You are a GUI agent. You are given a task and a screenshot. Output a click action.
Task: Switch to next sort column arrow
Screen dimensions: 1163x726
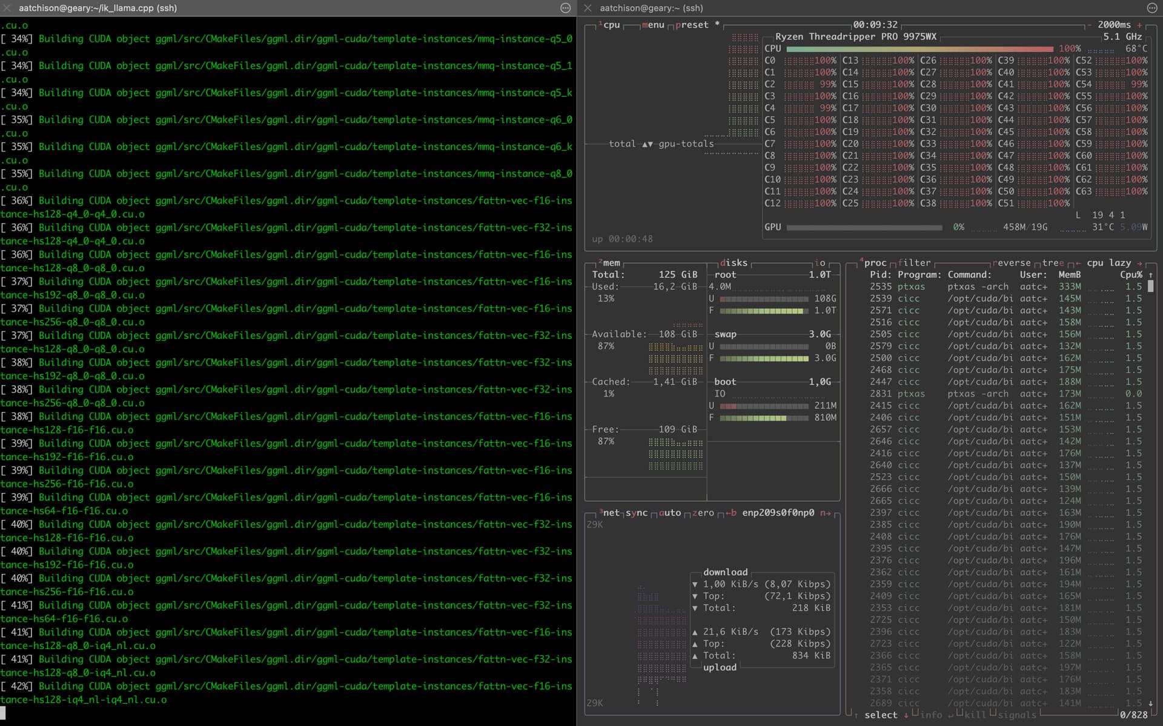click(x=1139, y=263)
